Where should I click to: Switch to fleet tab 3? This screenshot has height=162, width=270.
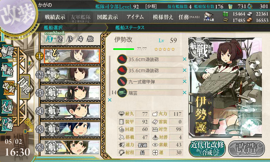[x=70, y=39]
